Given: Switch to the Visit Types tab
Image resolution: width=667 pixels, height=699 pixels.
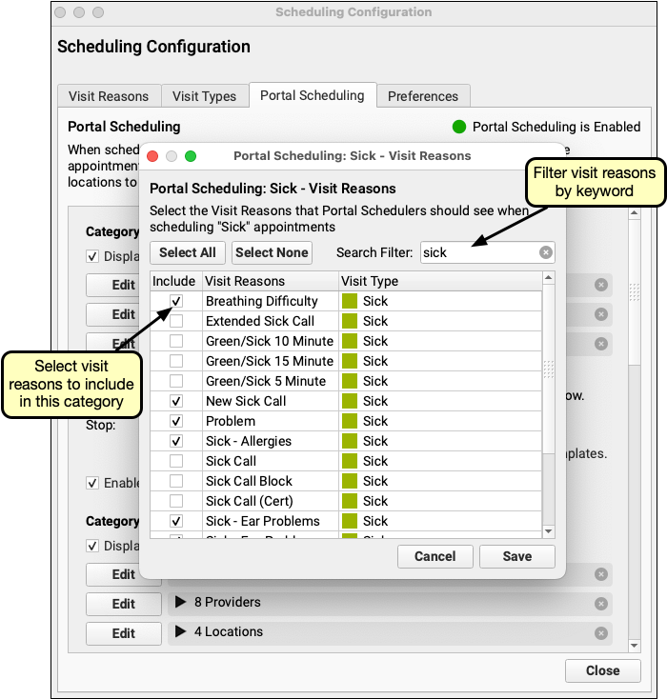Looking at the screenshot, I should pyautogui.click(x=204, y=96).
